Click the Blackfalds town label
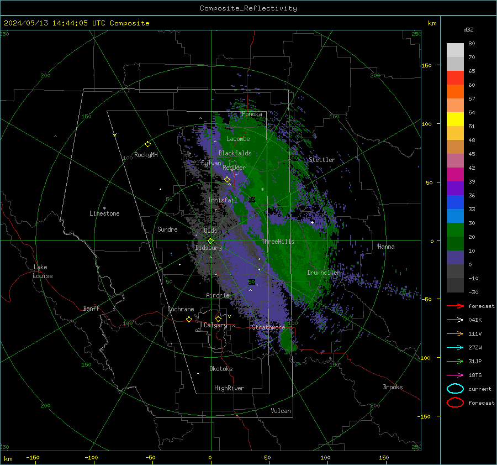This screenshot has width=497, height=465. (235, 153)
